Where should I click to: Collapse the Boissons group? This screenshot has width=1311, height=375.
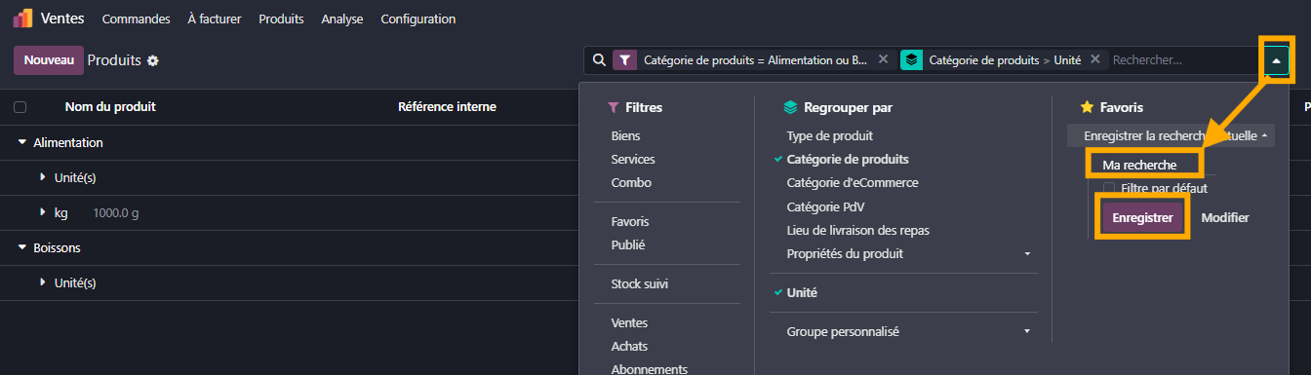coord(49,247)
